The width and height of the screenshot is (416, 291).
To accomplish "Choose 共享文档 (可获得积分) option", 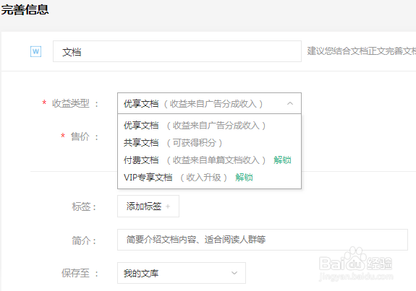I will coord(173,143).
